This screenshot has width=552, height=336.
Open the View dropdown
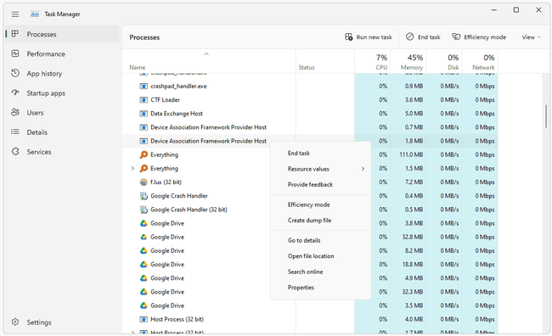[531, 37]
